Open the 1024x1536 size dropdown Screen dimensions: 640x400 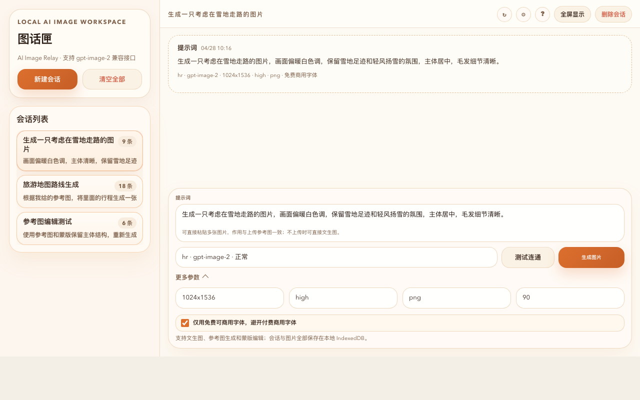[229, 298]
